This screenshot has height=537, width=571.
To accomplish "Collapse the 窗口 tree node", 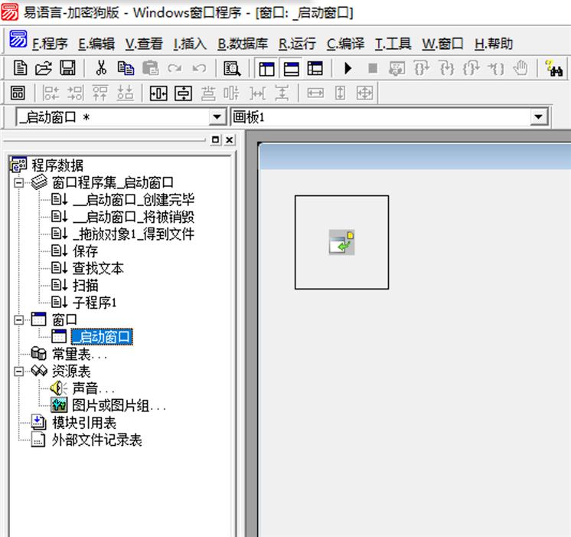I will pyautogui.click(x=18, y=320).
